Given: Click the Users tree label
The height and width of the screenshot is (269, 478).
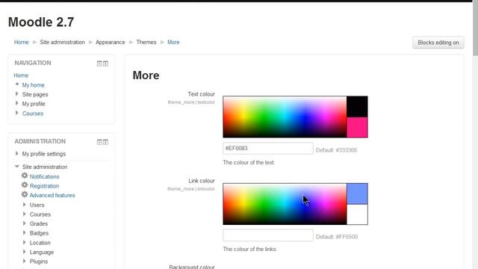Looking at the screenshot, I should pyautogui.click(x=37, y=205).
